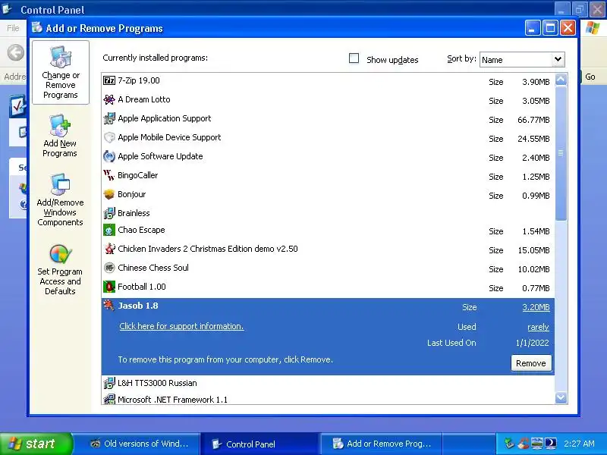
Task: Select Apple Mobile Device Support entry
Action: point(328,138)
